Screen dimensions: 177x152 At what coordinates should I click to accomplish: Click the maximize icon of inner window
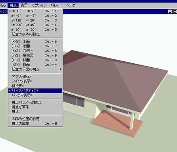175,12
